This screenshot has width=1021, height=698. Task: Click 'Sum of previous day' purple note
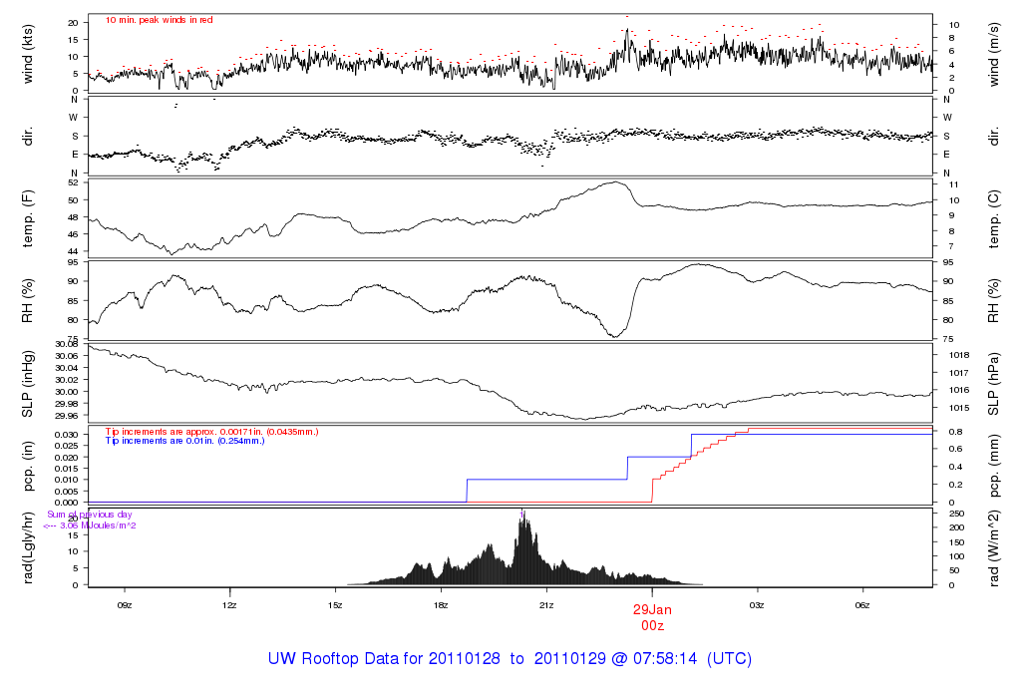[x=89, y=515]
